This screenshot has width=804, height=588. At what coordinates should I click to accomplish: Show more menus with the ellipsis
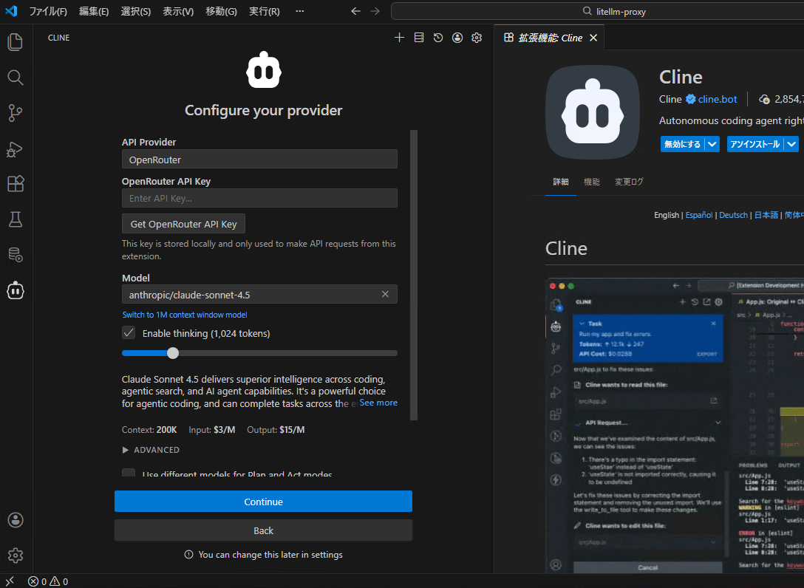pyautogui.click(x=300, y=11)
